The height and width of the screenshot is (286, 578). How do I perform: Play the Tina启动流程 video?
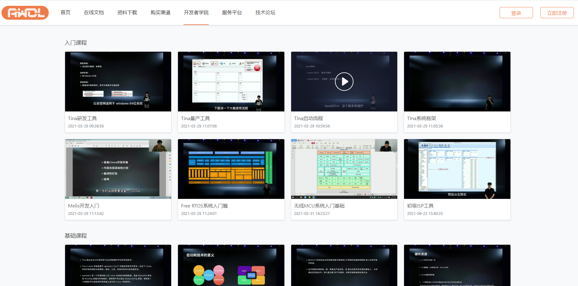[x=344, y=82]
